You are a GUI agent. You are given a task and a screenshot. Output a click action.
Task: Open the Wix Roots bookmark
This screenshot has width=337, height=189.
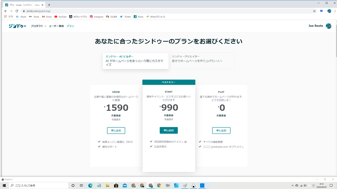pyautogui.click(x=34, y=17)
